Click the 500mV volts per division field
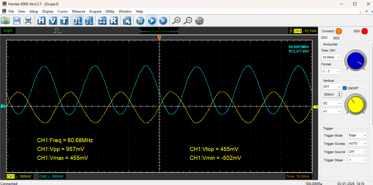 pos(330,95)
